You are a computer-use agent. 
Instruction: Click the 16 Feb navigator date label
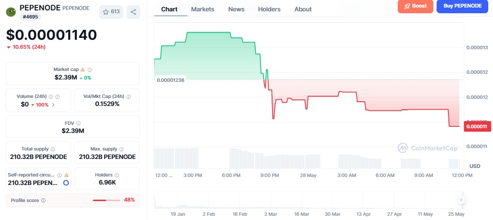pyautogui.click(x=240, y=214)
